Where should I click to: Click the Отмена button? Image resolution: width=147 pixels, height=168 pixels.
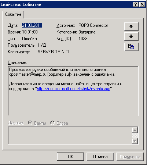(100, 157)
